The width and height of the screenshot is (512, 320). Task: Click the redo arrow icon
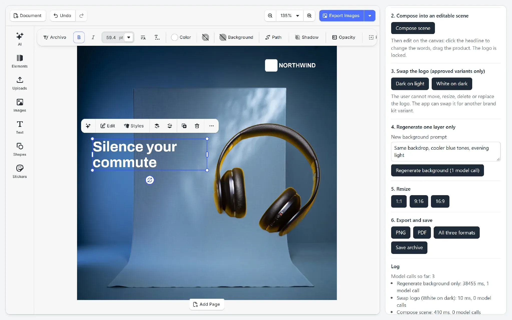(x=81, y=16)
